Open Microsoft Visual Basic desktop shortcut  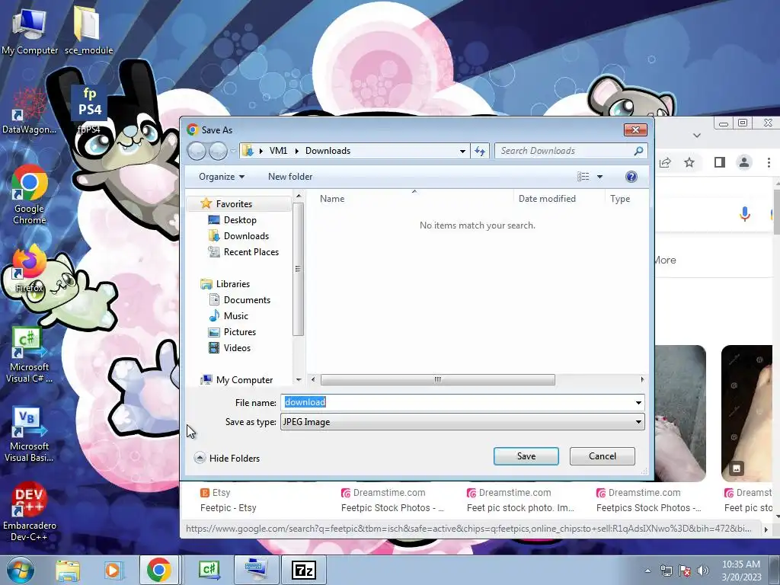(29, 435)
